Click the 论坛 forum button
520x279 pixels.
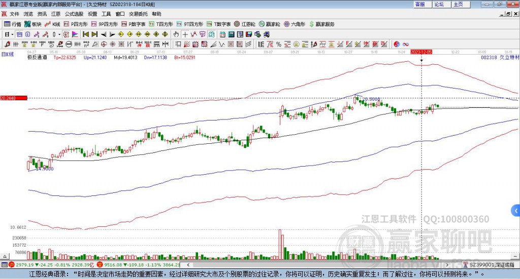tap(442, 4)
